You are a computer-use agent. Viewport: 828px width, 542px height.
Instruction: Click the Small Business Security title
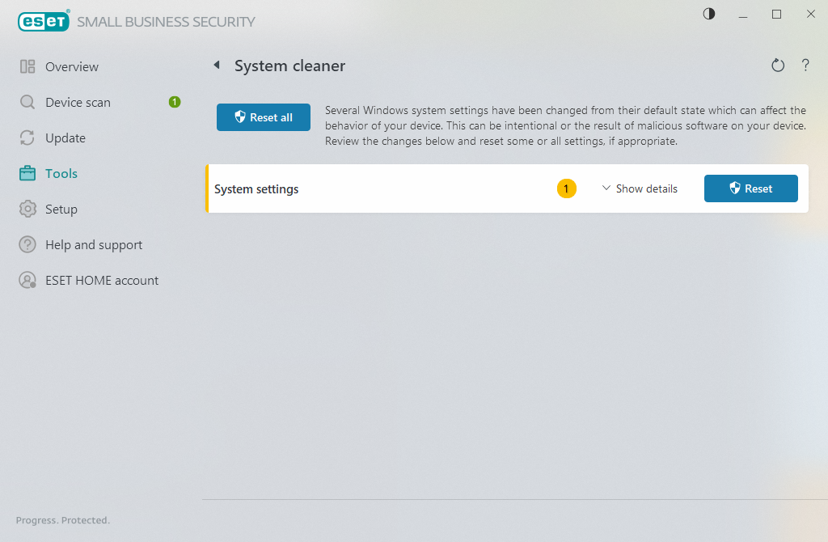[166, 22]
